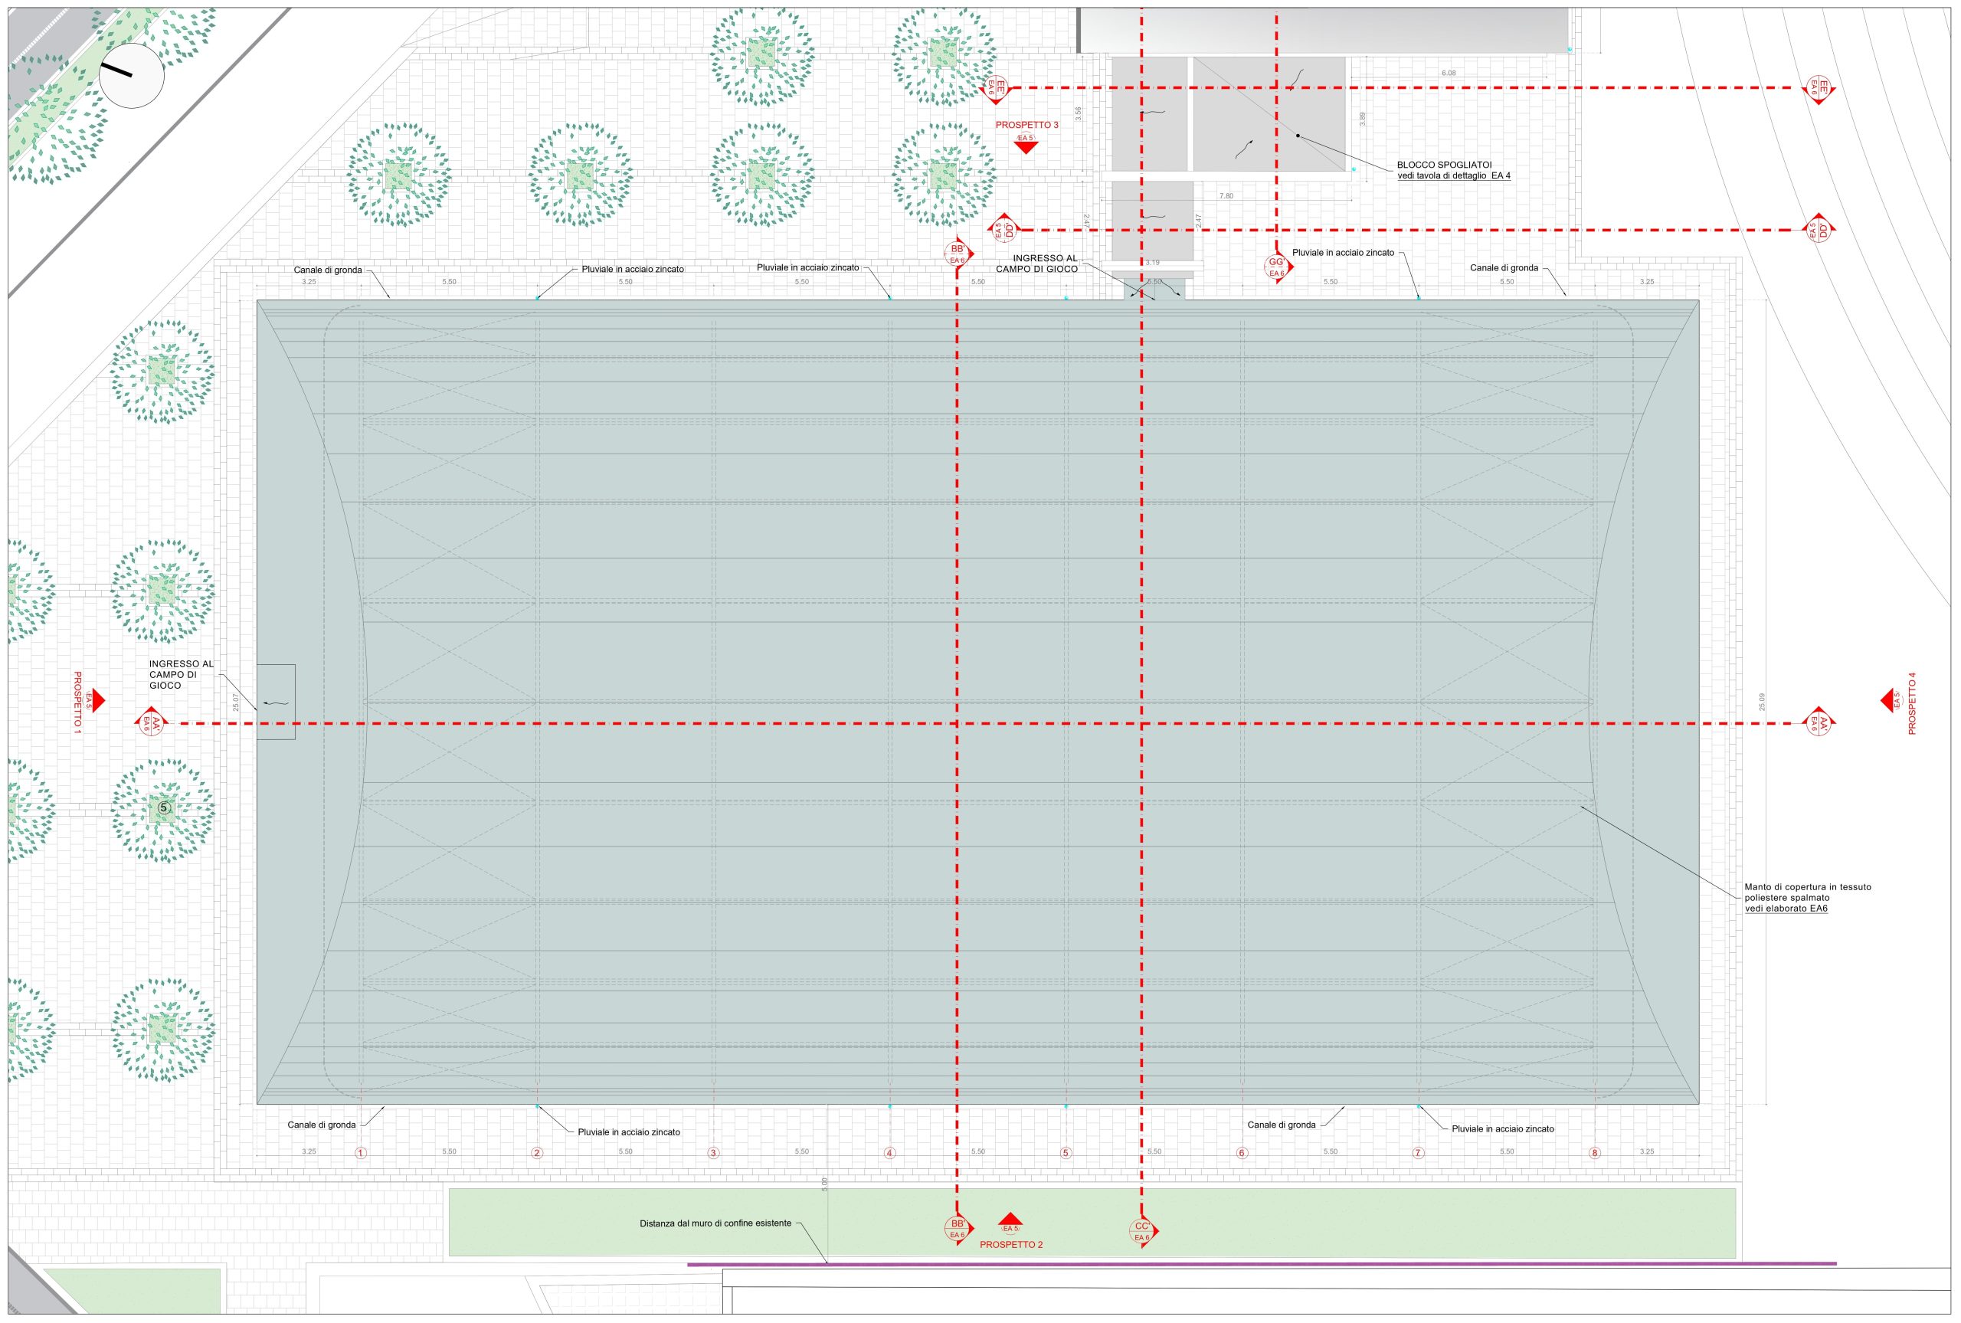Click the north arrow compass circle
1961x1323 pixels.
[131, 75]
